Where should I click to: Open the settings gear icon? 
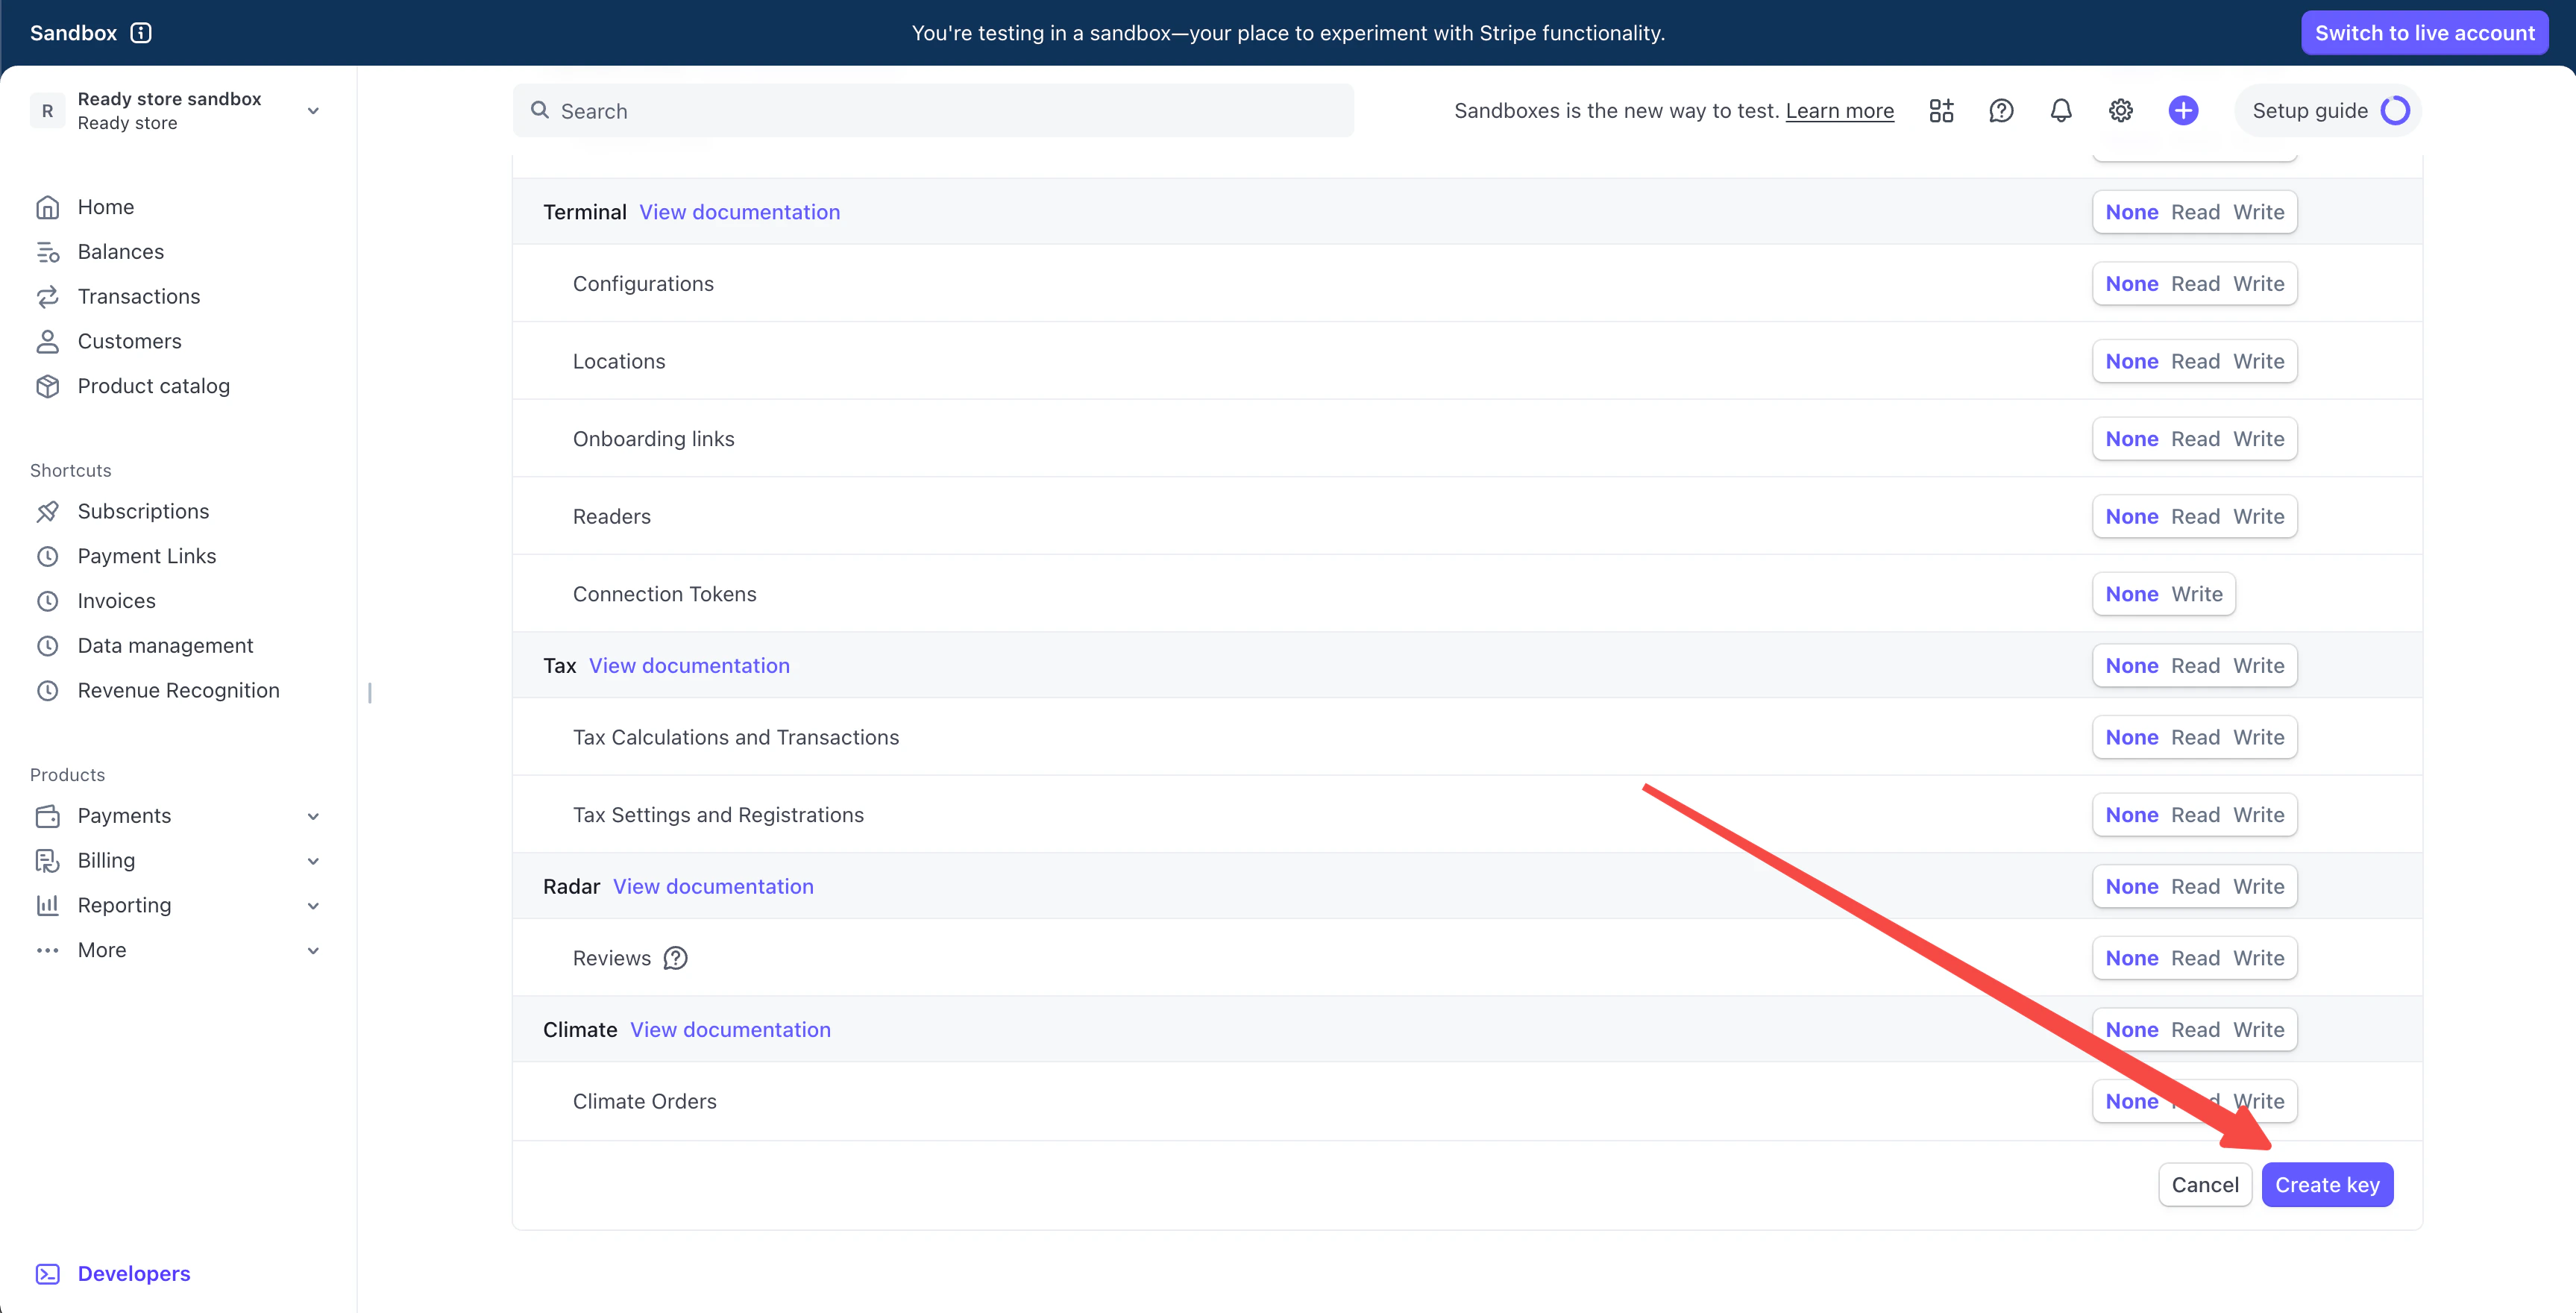[2120, 111]
